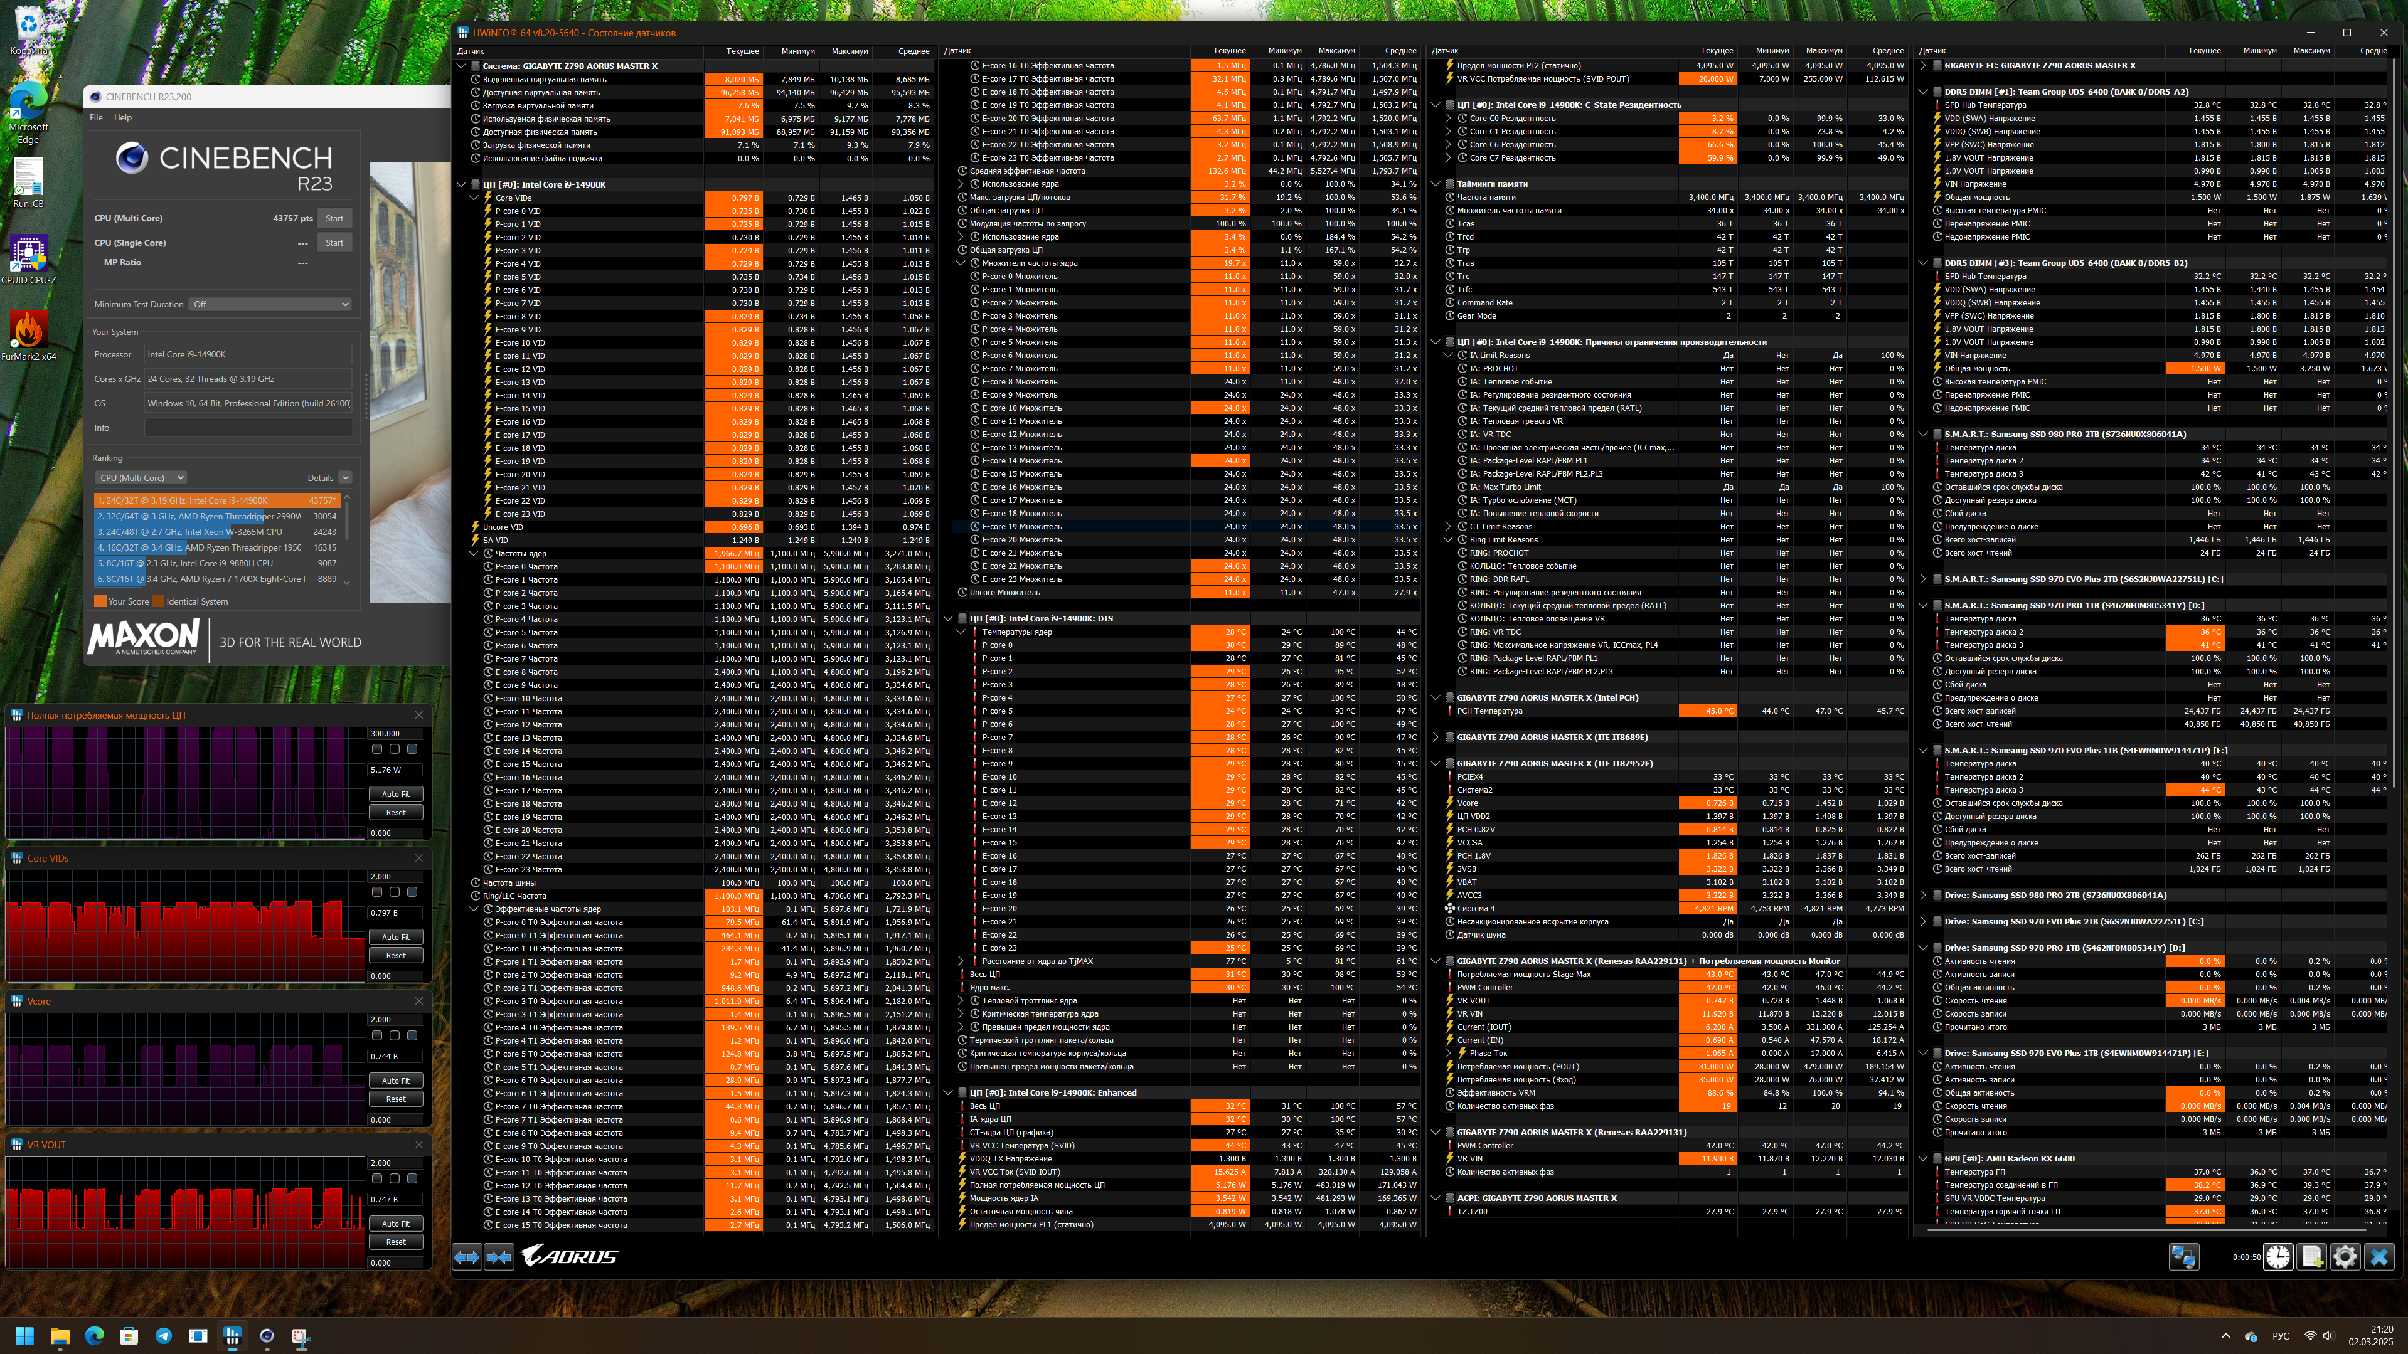The height and width of the screenshot is (1354, 2408).
Task: Open Minimum Test Duration dropdown
Action: [270, 304]
